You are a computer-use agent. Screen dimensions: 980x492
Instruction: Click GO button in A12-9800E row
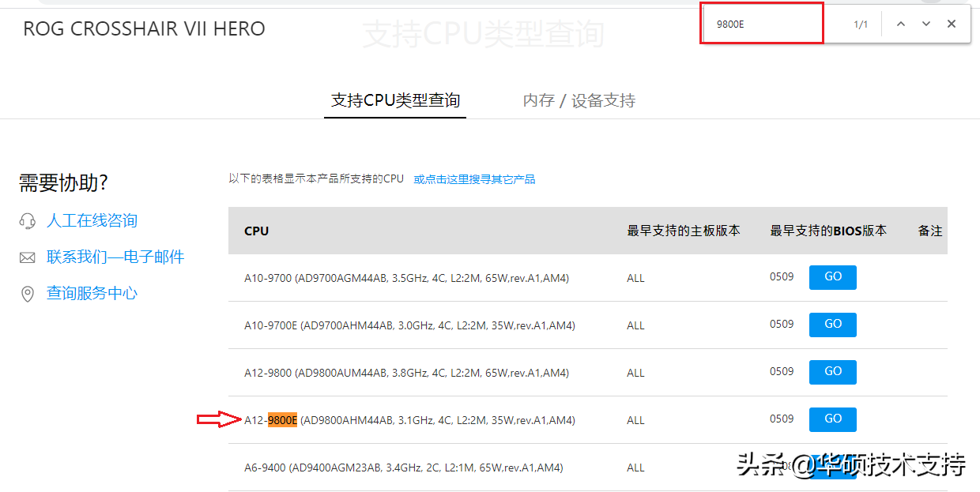tap(833, 419)
